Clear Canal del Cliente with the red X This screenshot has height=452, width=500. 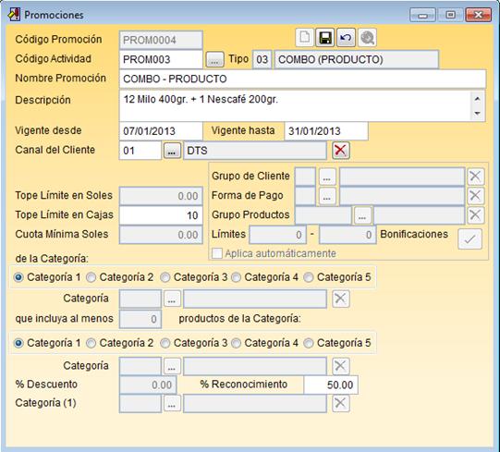(x=340, y=151)
